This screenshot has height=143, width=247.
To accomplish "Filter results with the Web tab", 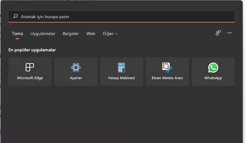I will coord(91,33).
